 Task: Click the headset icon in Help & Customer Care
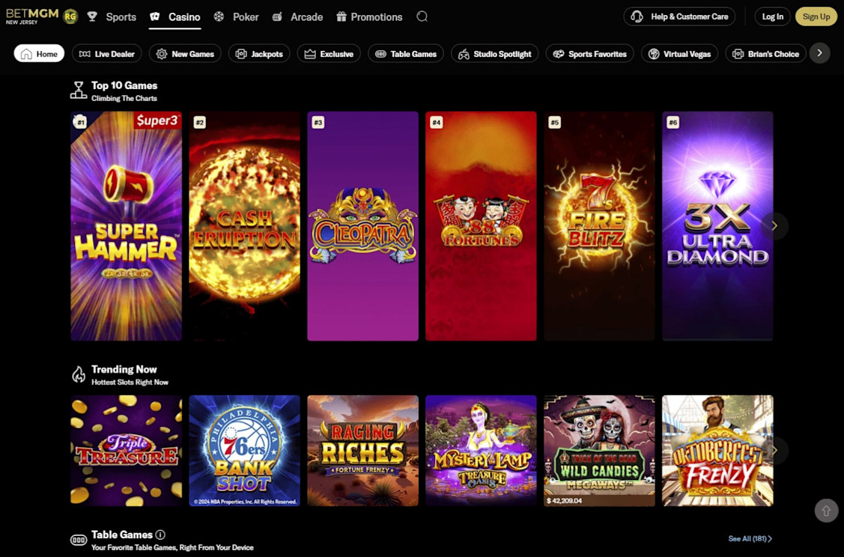(x=637, y=16)
